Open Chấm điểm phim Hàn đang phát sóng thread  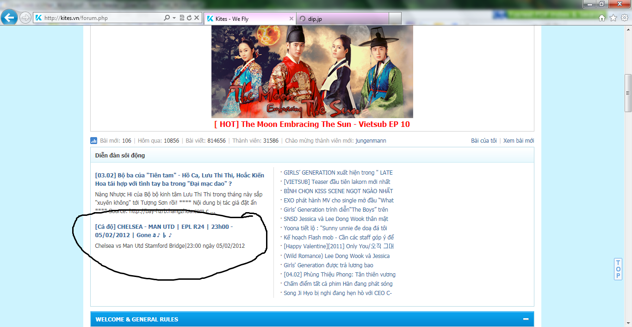click(x=338, y=284)
